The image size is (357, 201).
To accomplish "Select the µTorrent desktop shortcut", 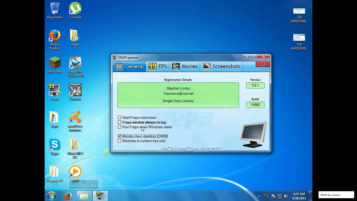I will (x=75, y=11).
